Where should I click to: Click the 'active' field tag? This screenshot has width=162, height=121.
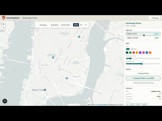point(145,104)
